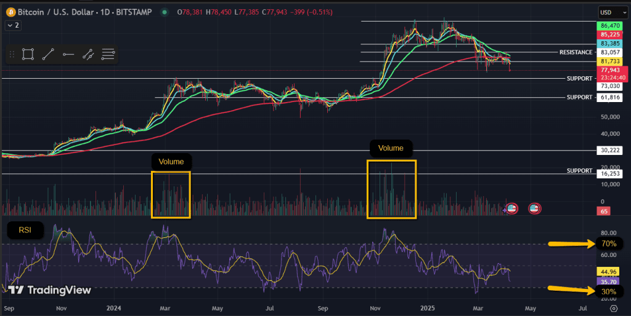Viewport: 631px width, 316px height.
Task: Click the high price value H78,450
Action: pyautogui.click(x=219, y=12)
